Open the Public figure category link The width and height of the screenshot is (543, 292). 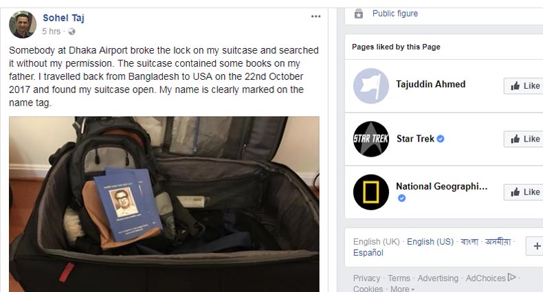(395, 14)
